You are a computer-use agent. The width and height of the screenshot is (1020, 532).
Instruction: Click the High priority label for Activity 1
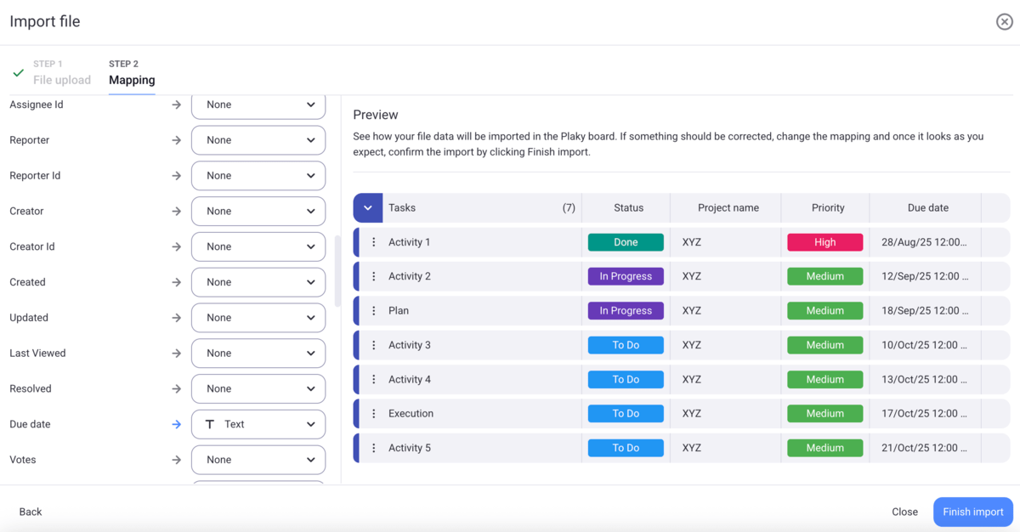824,242
